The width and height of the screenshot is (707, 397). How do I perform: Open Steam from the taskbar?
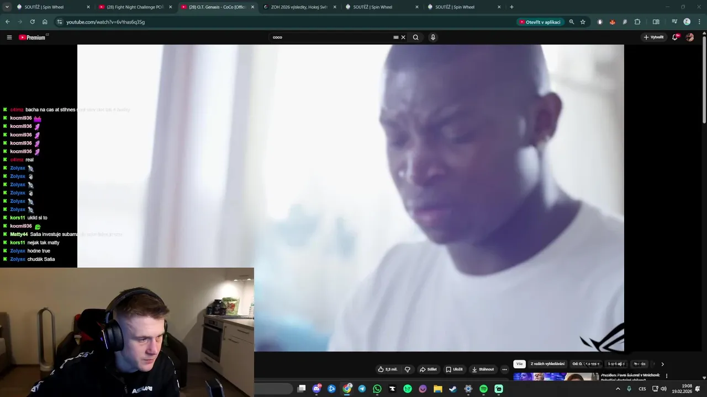pyautogui.click(x=453, y=389)
